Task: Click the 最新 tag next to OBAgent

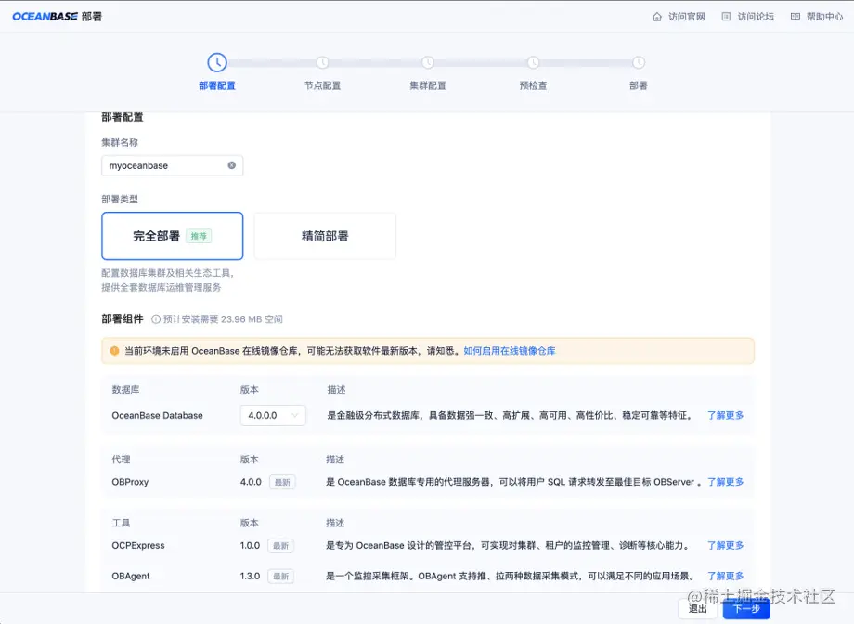Action: (x=280, y=577)
